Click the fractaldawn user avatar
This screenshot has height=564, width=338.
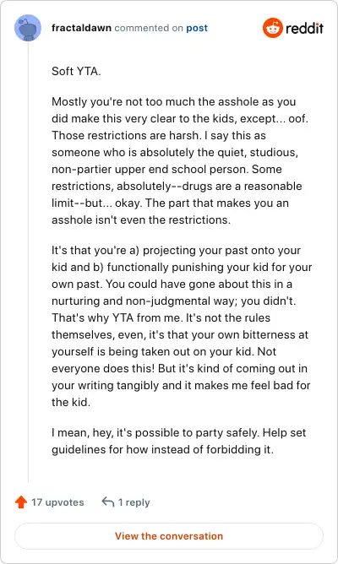(x=28, y=28)
